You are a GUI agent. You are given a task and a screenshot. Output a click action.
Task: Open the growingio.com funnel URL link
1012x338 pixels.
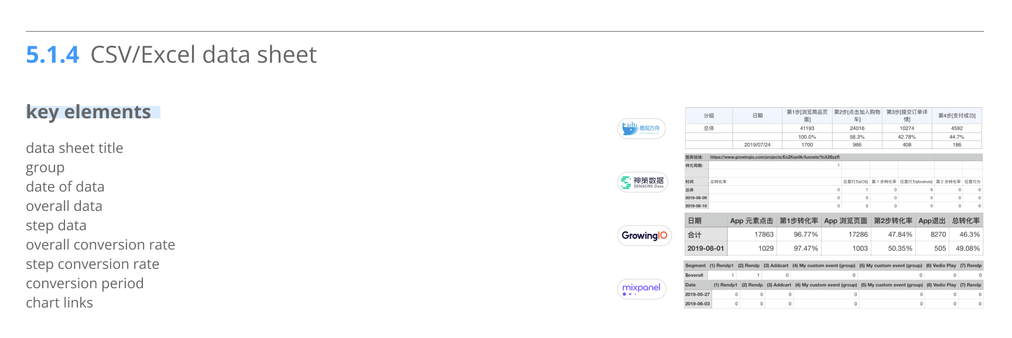tap(774, 157)
